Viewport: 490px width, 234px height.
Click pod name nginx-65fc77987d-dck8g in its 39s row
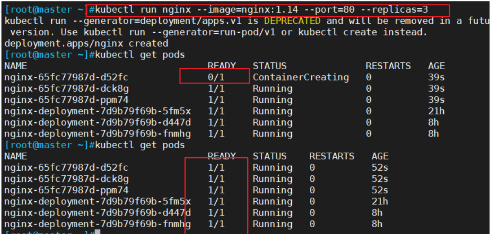[x=66, y=88]
